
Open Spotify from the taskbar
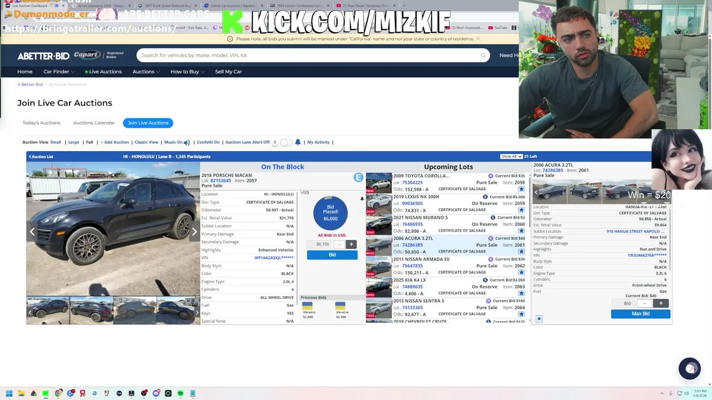point(180,393)
